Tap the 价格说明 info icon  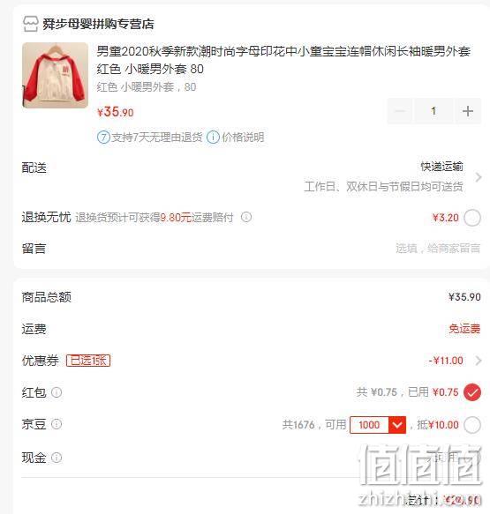click(x=213, y=137)
